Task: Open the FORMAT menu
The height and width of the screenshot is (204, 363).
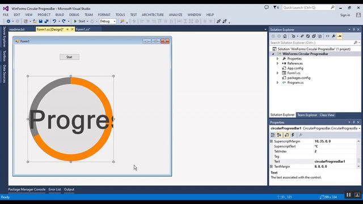Action: pyautogui.click(x=104, y=15)
